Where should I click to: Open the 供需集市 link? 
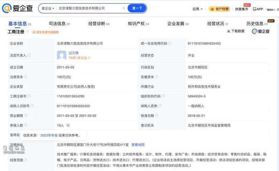[241, 9]
